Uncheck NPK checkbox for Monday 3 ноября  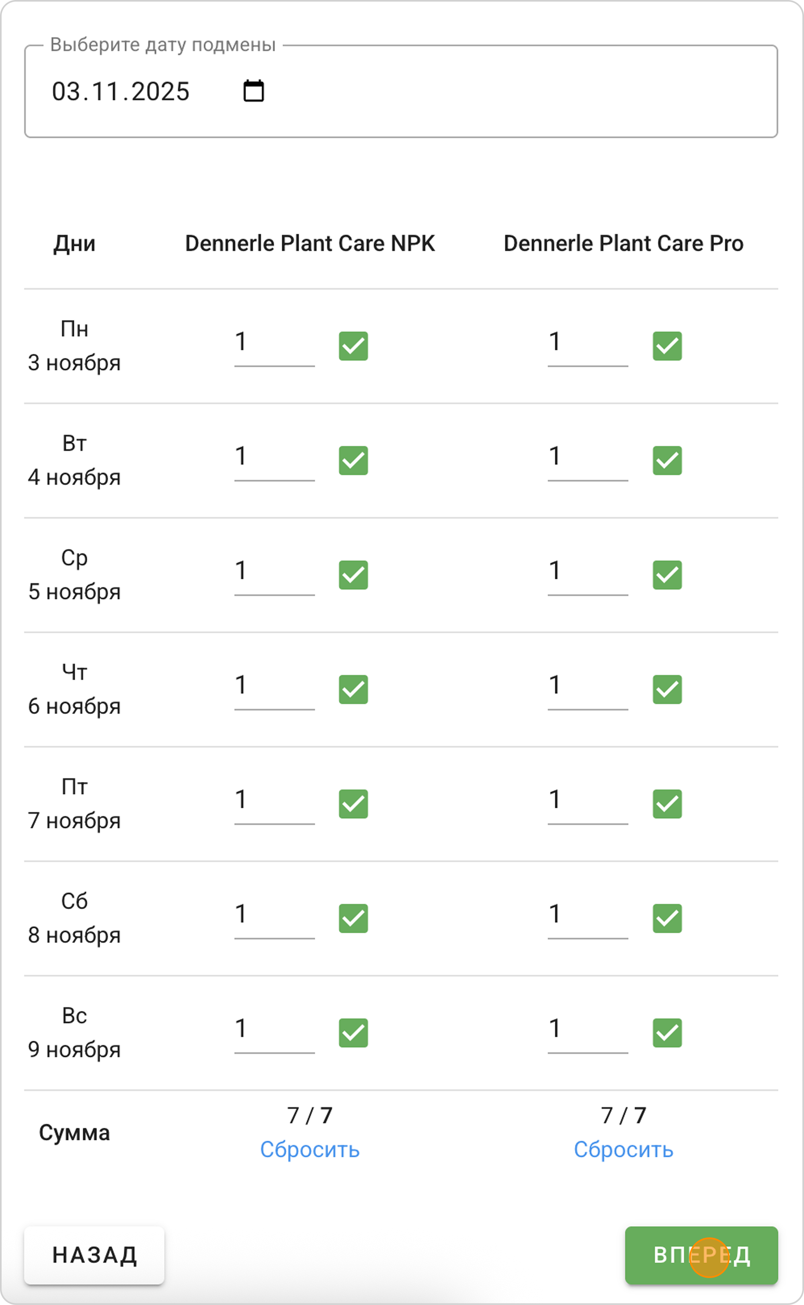pyautogui.click(x=353, y=346)
